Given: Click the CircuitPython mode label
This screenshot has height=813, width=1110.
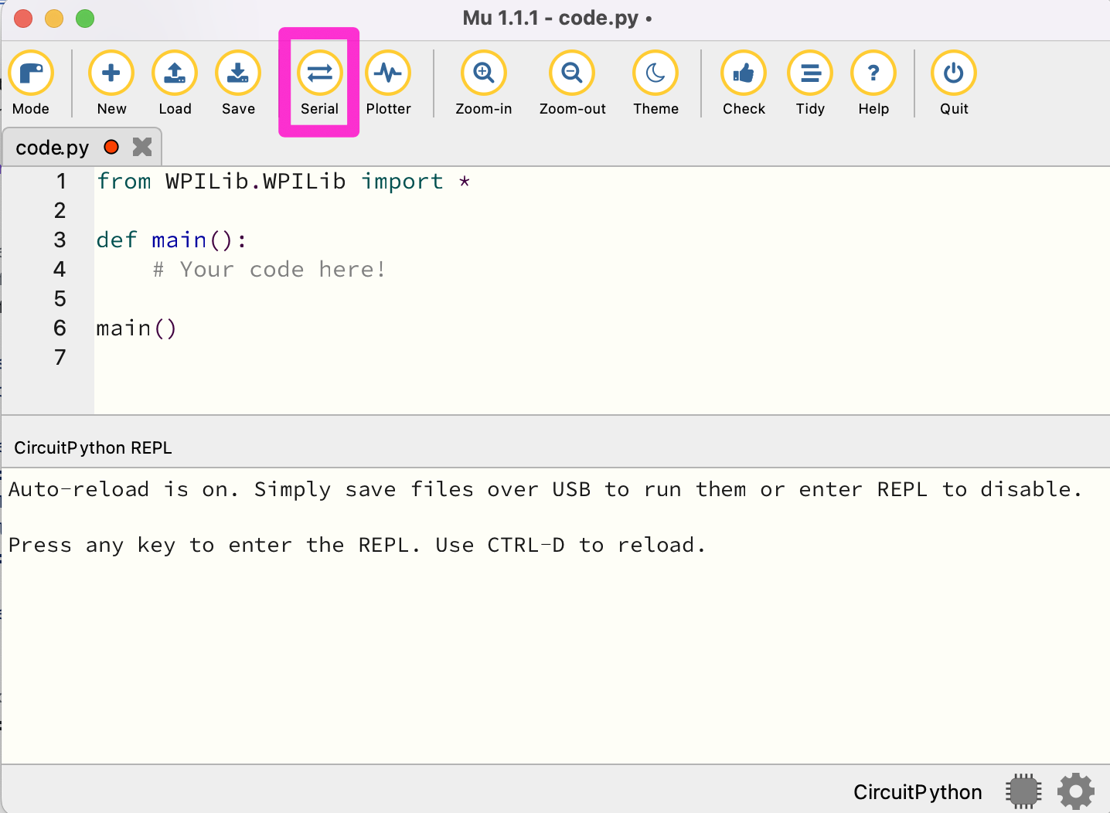Looking at the screenshot, I should click(x=918, y=792).
